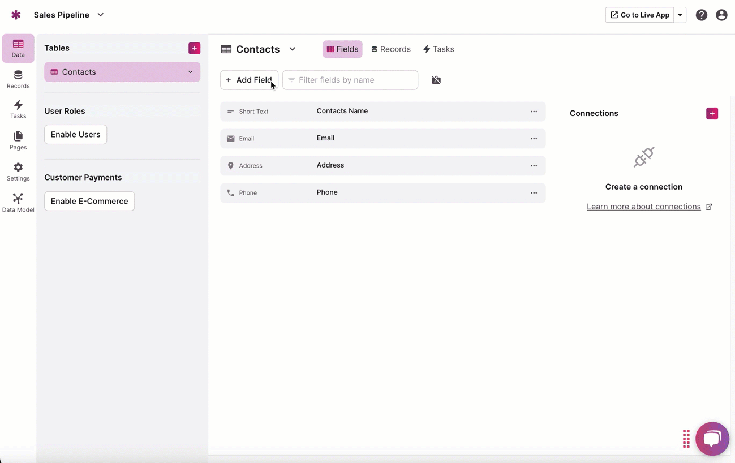Click the Enable Users button
This screenshot has width=735, height=463.
coord(75,135)
